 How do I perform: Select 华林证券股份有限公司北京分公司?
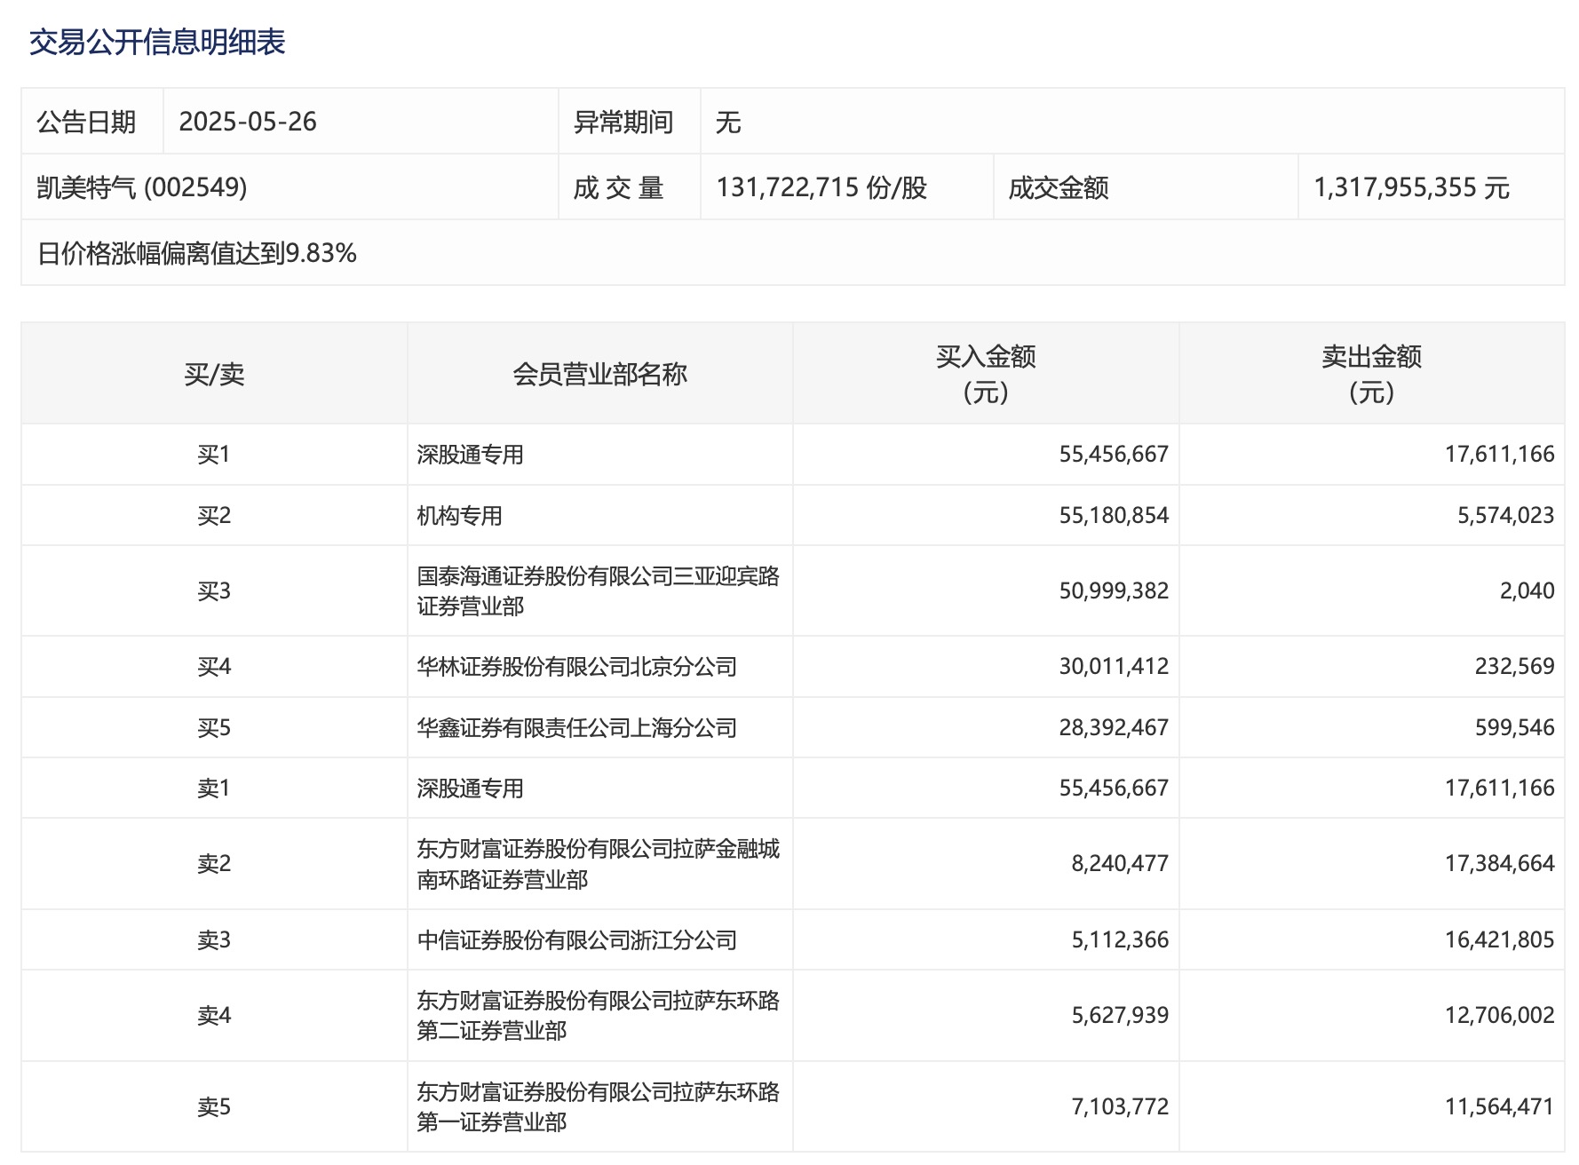click(x=576, y=666)
